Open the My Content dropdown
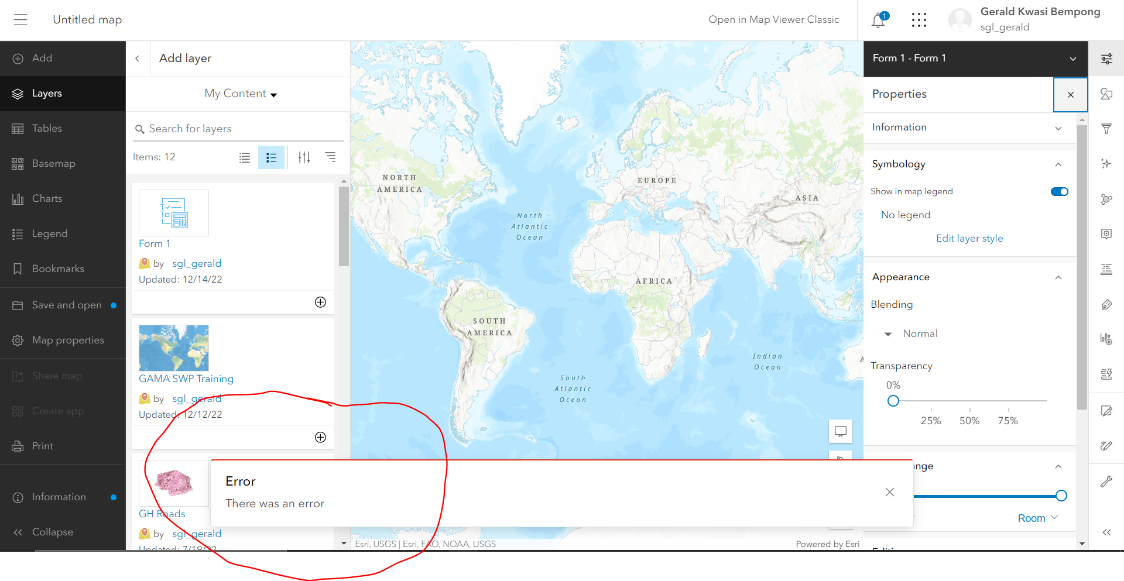The width and height of the screenshot is (1124, 581). [x=241, y=94]
